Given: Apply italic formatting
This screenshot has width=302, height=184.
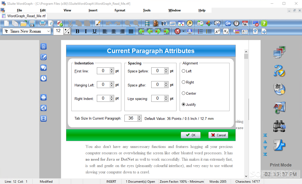Looking at the screenshot, I should (x=86, y=31).
